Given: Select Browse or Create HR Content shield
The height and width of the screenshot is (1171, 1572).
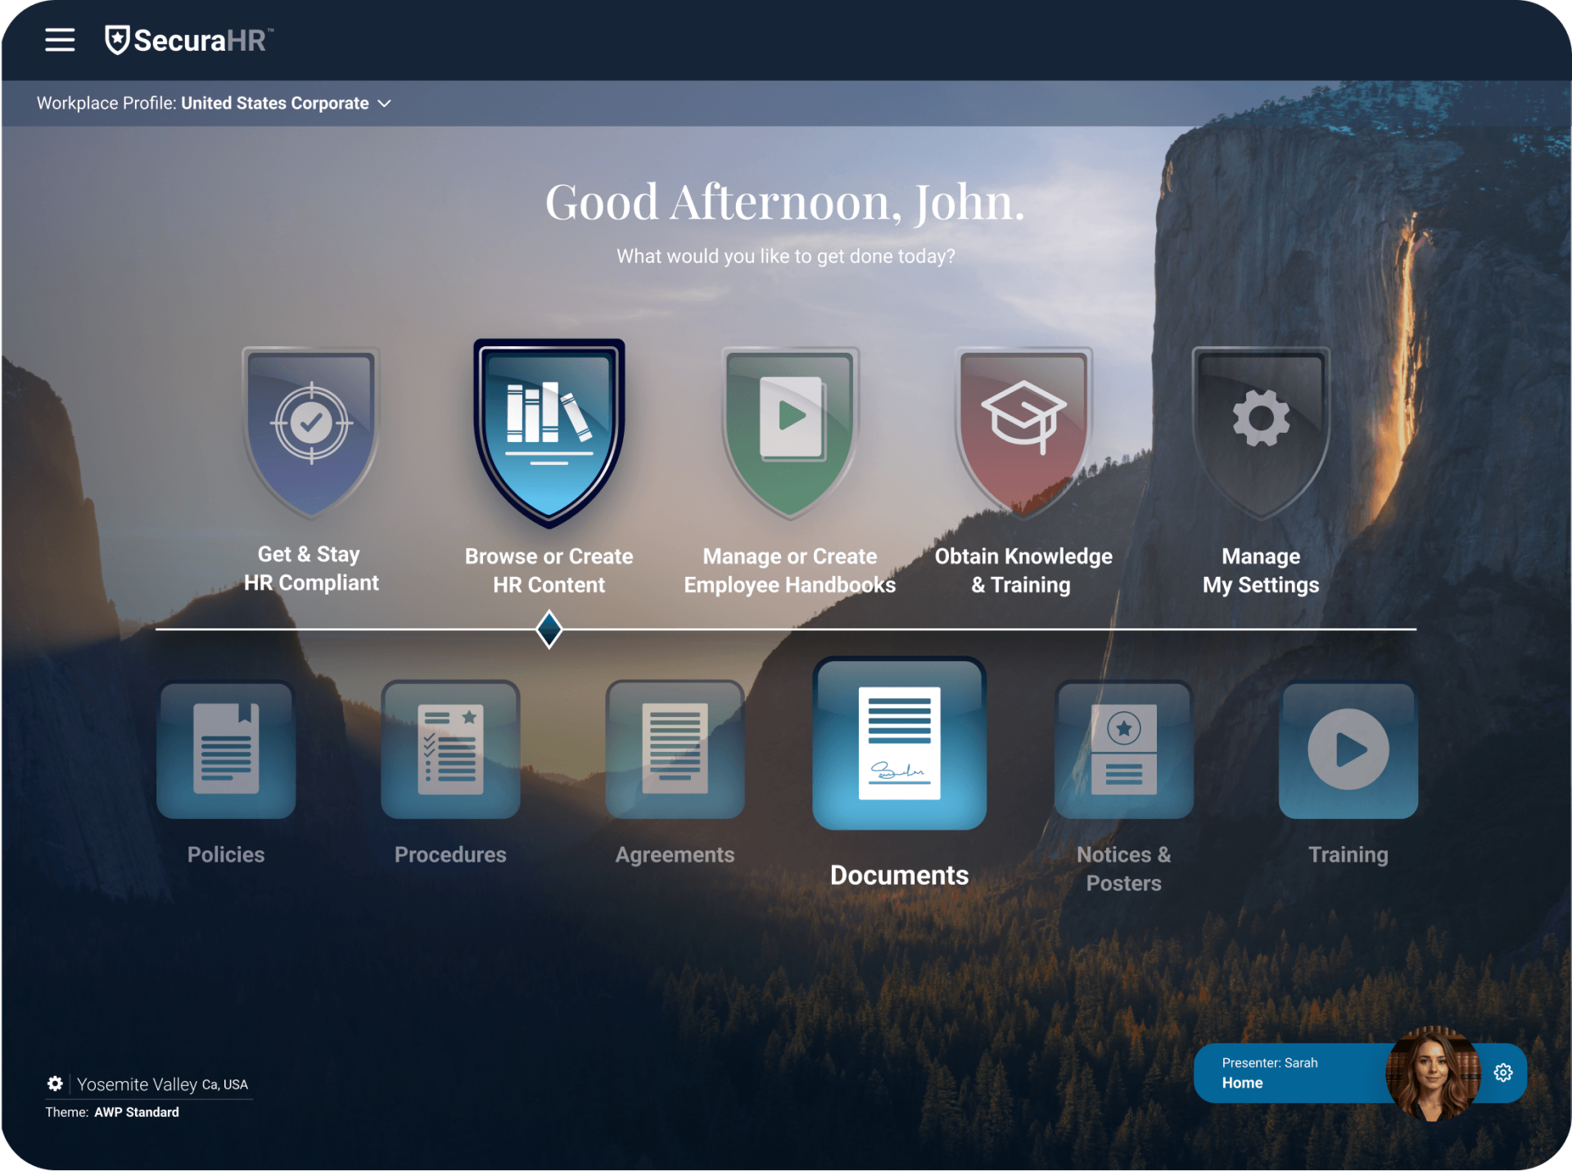Looking at the screenshot, I should pos(549,430).
